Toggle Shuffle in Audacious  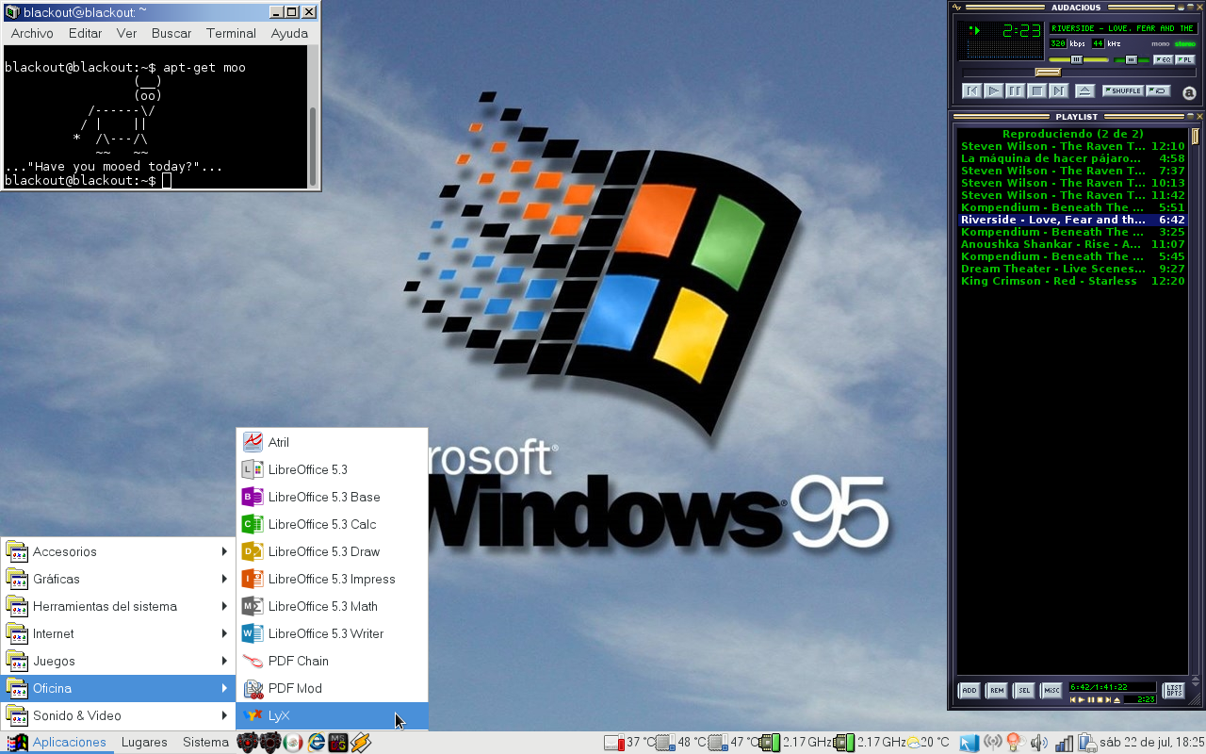tap(1123, 91)
